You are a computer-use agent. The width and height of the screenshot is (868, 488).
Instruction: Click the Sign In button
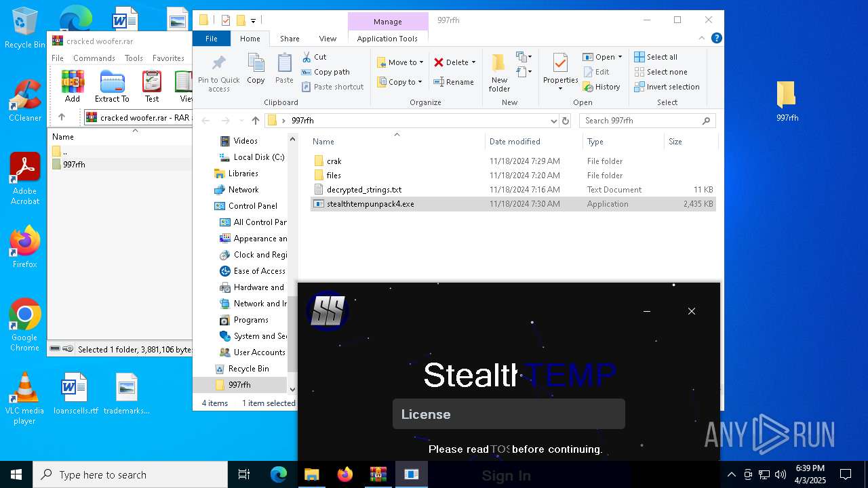(x=506, y=476)
